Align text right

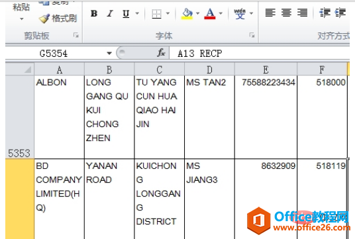[x=303, y=13]
